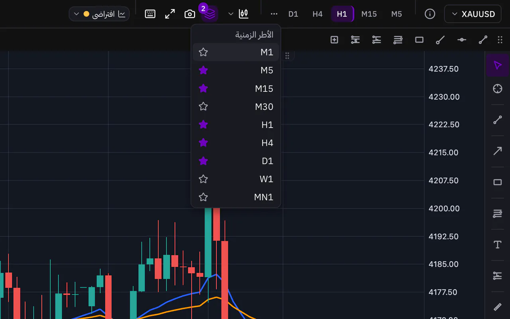Select rectangle shape in top drawing bar
The width and height of the screenshot is (510, 319).
point(419,39)
